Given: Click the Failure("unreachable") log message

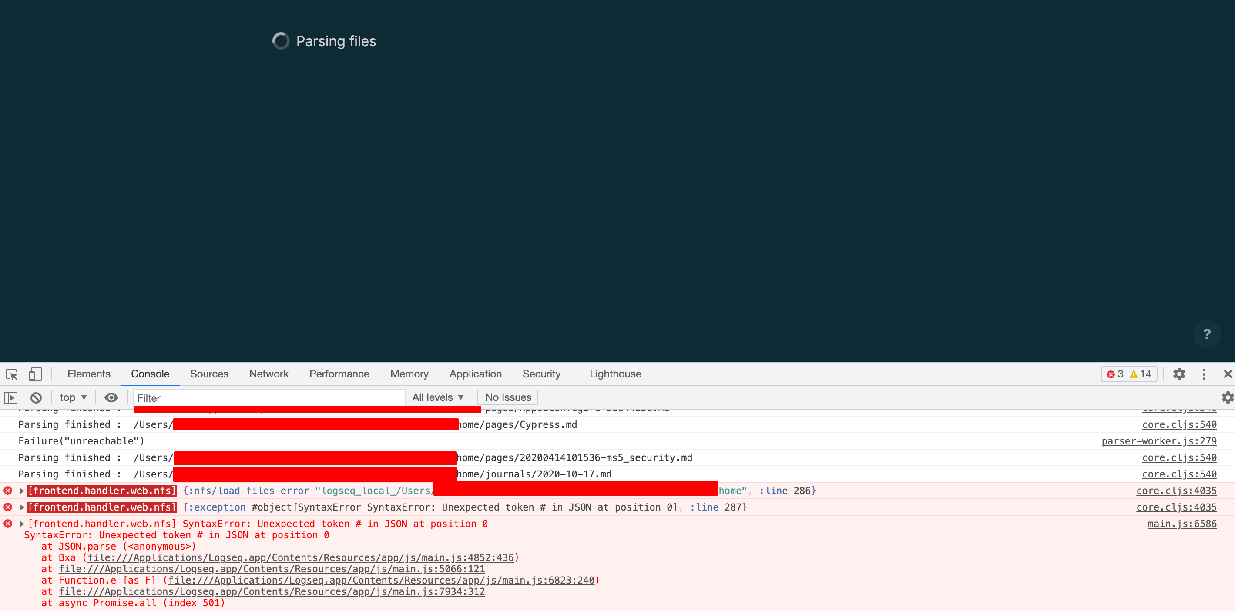Looking at the screenshot, I should [81, 441].
